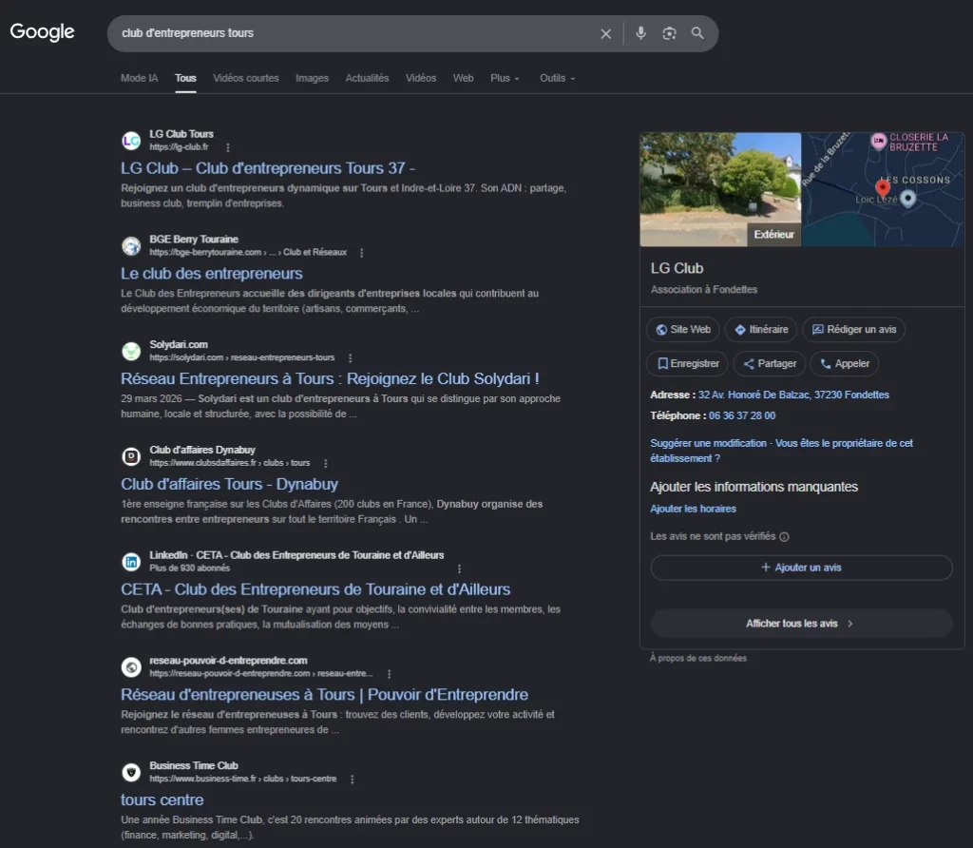973x848 pixels.
Task: Click the Site Web button
Action: 682,330
